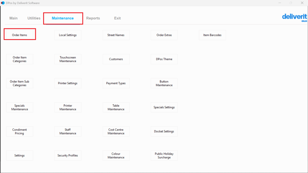Image resolution: width=308 pixels, height=173 pixels.
Task: Close the DPos window
Action: (x=302, y=3)
